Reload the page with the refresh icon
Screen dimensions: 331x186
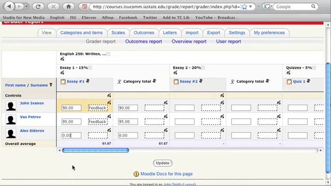(38, 7)
